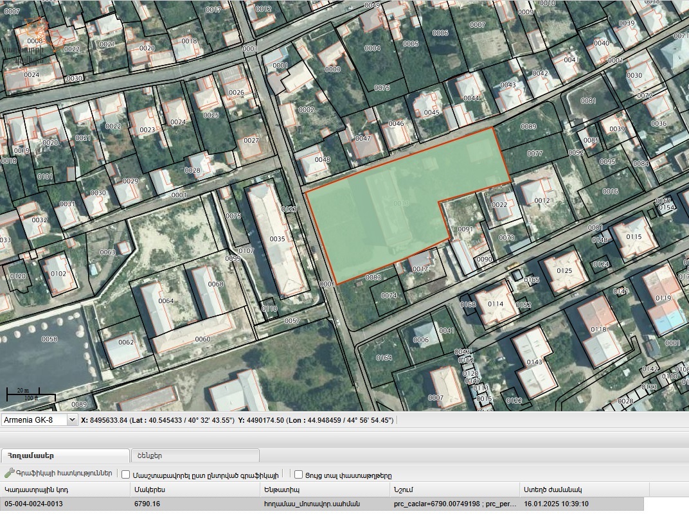689x521 pixels.
Task: Select parcel labeled 0062
Action: click(x=126, y=342)
